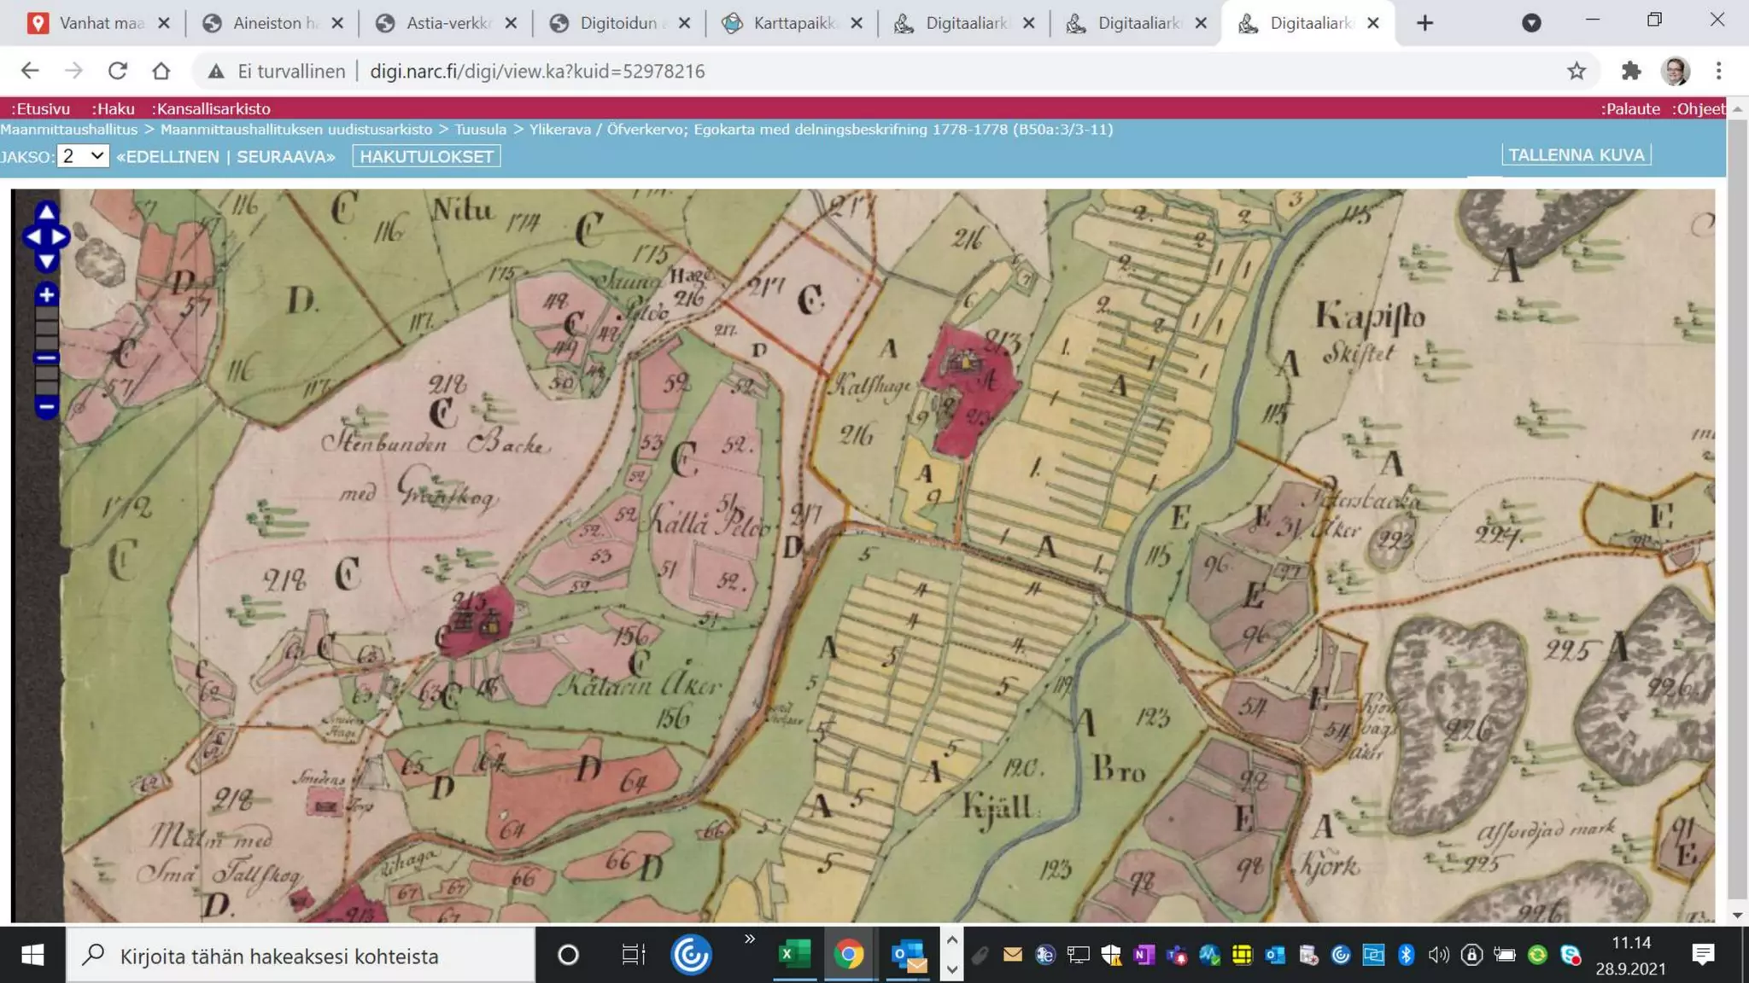The width and height of the screenshot is (1749, 983).
Task: Open the :Haku menu item
Action: coord(113,108)
